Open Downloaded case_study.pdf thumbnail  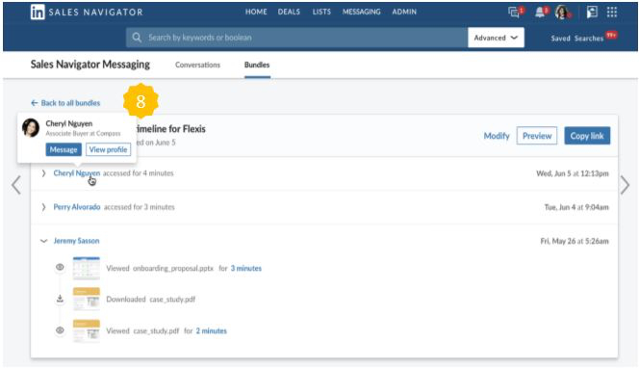(x=87, y=299)
